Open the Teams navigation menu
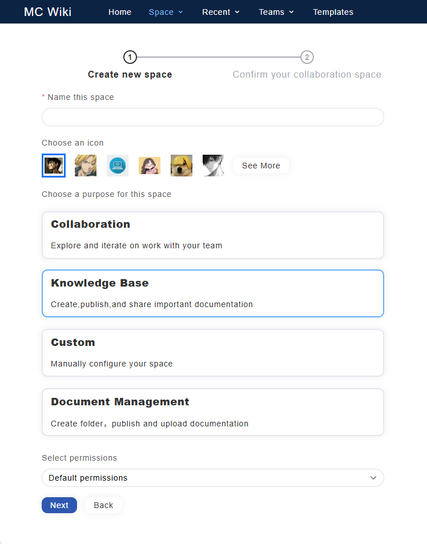Screen dimensions: 427x544 (x=276, y=12)
